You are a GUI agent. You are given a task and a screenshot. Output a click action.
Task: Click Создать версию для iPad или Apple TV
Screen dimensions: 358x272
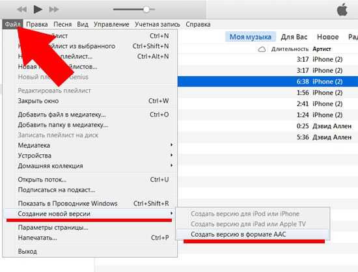(253, 224)
